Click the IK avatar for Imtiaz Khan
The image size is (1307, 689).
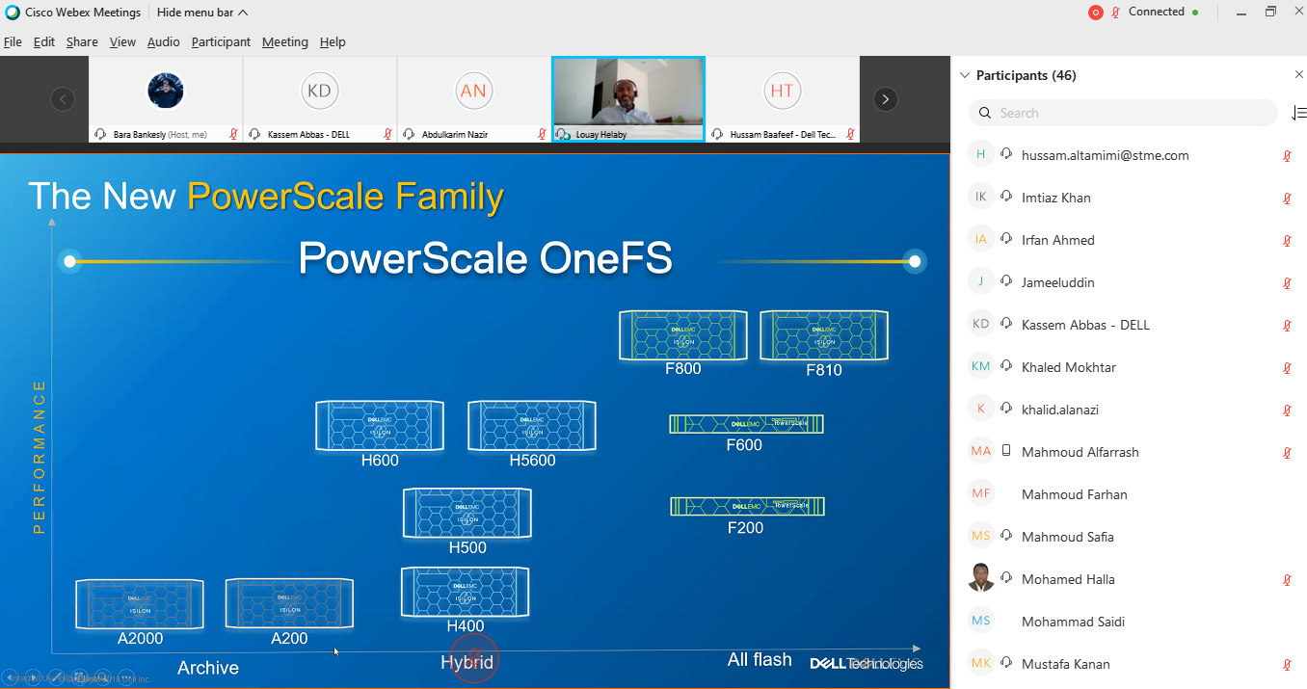pyautogui.click(x=981, y=197)
